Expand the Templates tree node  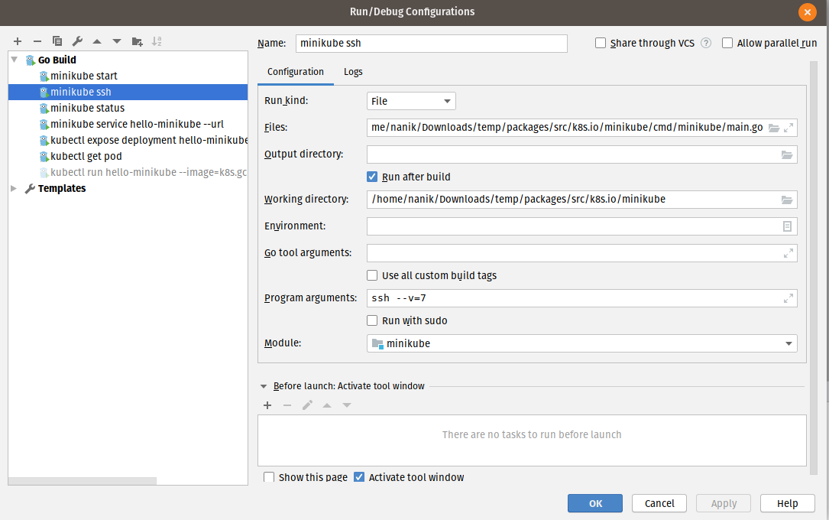[15, 188]
